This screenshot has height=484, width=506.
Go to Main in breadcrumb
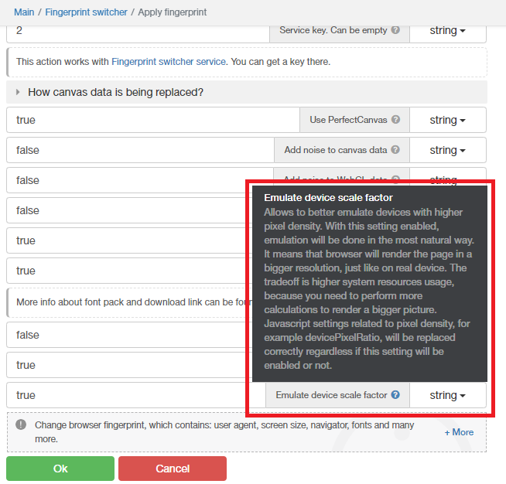pos(24,12)
